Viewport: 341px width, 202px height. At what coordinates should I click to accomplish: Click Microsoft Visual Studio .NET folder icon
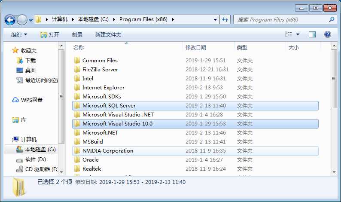click(77, 114)
